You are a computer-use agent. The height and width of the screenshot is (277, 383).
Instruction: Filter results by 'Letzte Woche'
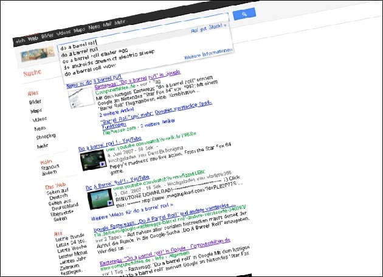coord(72,249)
